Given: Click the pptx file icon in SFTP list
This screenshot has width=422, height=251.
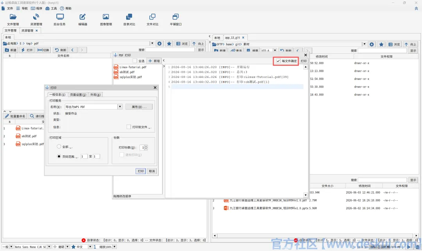Looking at the screenshot, I should 226,208.
